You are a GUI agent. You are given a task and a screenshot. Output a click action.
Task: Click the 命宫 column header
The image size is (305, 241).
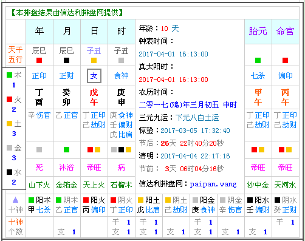(x=285, y=32)
